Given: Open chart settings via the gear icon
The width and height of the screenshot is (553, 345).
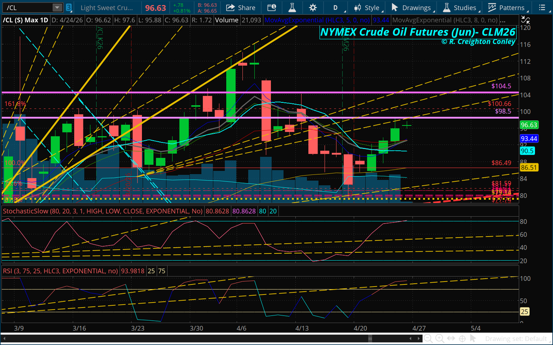Looking at the screenshot, I should click(313, 7).
